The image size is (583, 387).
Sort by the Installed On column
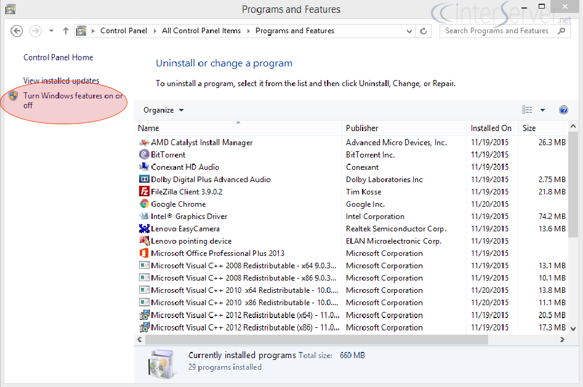pos(492,128)
